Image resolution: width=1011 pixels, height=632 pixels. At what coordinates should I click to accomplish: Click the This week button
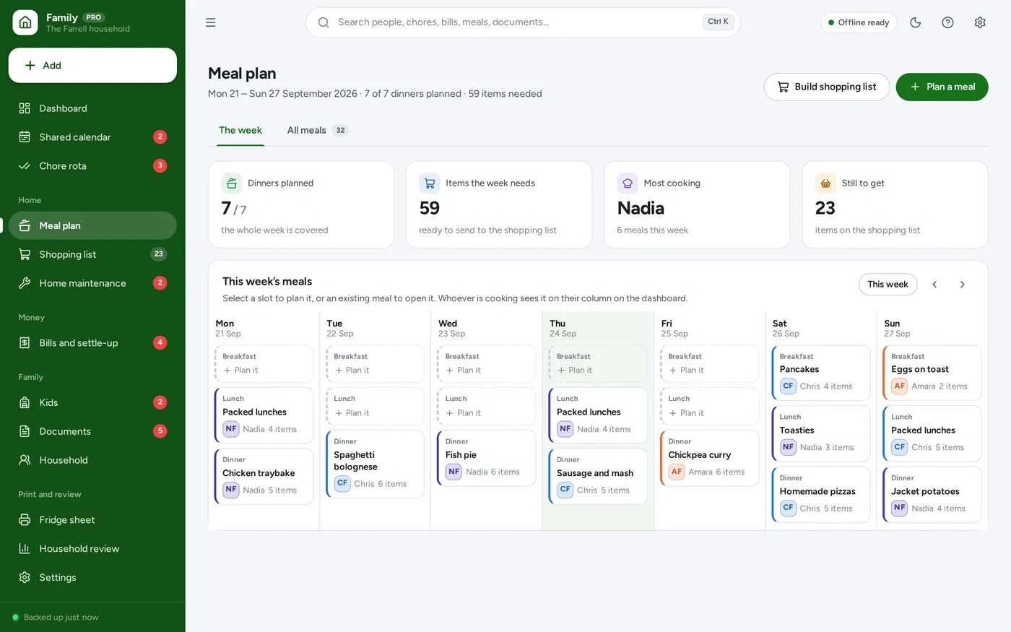888,285
